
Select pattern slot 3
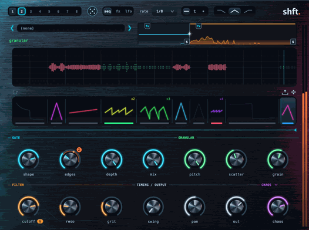coord(31,11)
